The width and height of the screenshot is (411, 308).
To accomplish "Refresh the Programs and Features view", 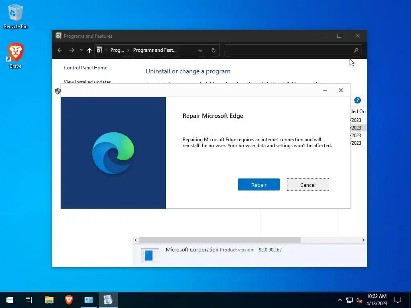I will pyautogui.click(x=214, y=50).
